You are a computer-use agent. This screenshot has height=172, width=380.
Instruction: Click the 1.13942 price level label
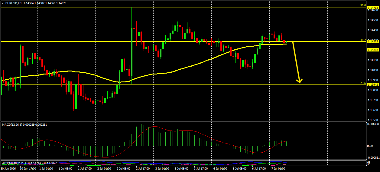point(372,85)
